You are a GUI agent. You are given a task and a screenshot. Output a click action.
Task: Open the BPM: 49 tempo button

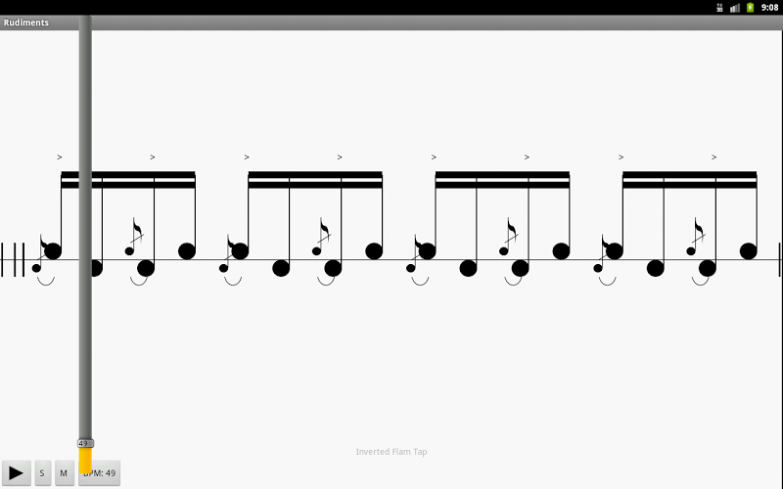[100, 472]
